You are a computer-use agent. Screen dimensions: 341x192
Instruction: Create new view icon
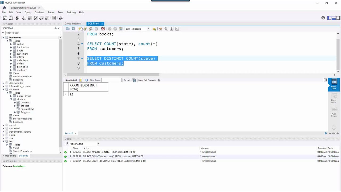pos(36,18)
